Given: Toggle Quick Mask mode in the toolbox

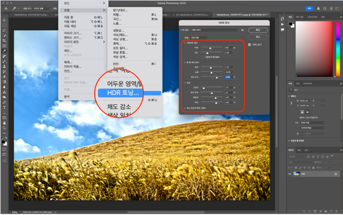Looking at the screenshot, I should coord(4,149).
